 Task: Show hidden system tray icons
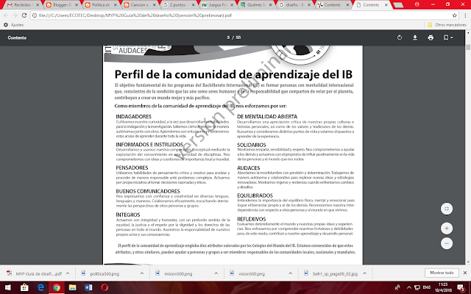tap(409, 287)
